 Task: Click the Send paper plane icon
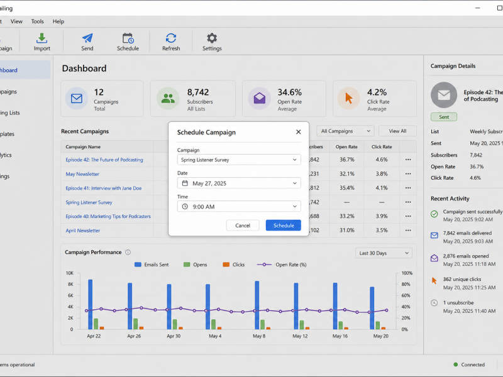[87, 38]
